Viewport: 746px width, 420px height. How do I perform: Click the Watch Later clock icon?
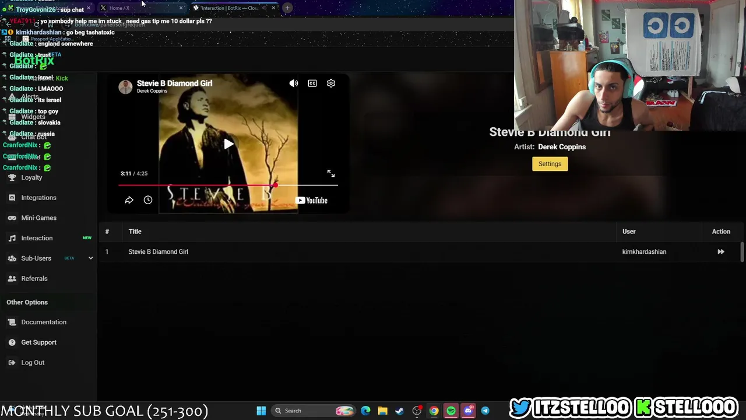[148, 200]
